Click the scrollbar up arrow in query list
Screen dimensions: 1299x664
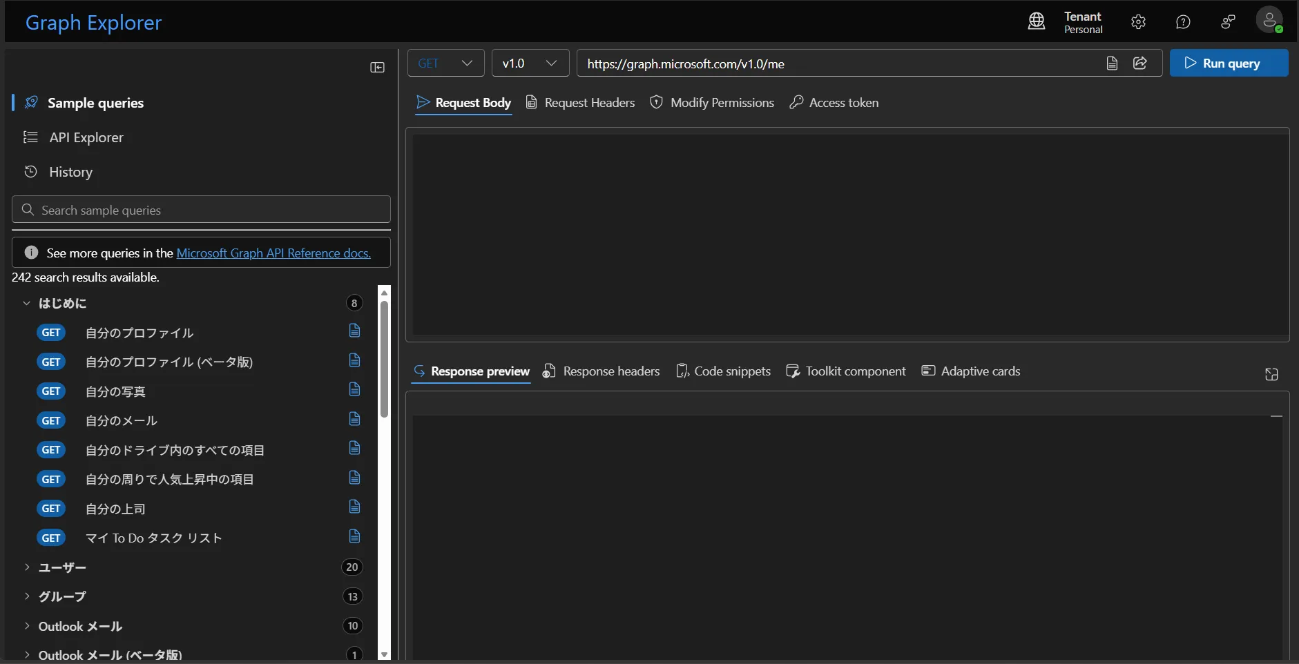pyautogui.click(x=385, y=293)
